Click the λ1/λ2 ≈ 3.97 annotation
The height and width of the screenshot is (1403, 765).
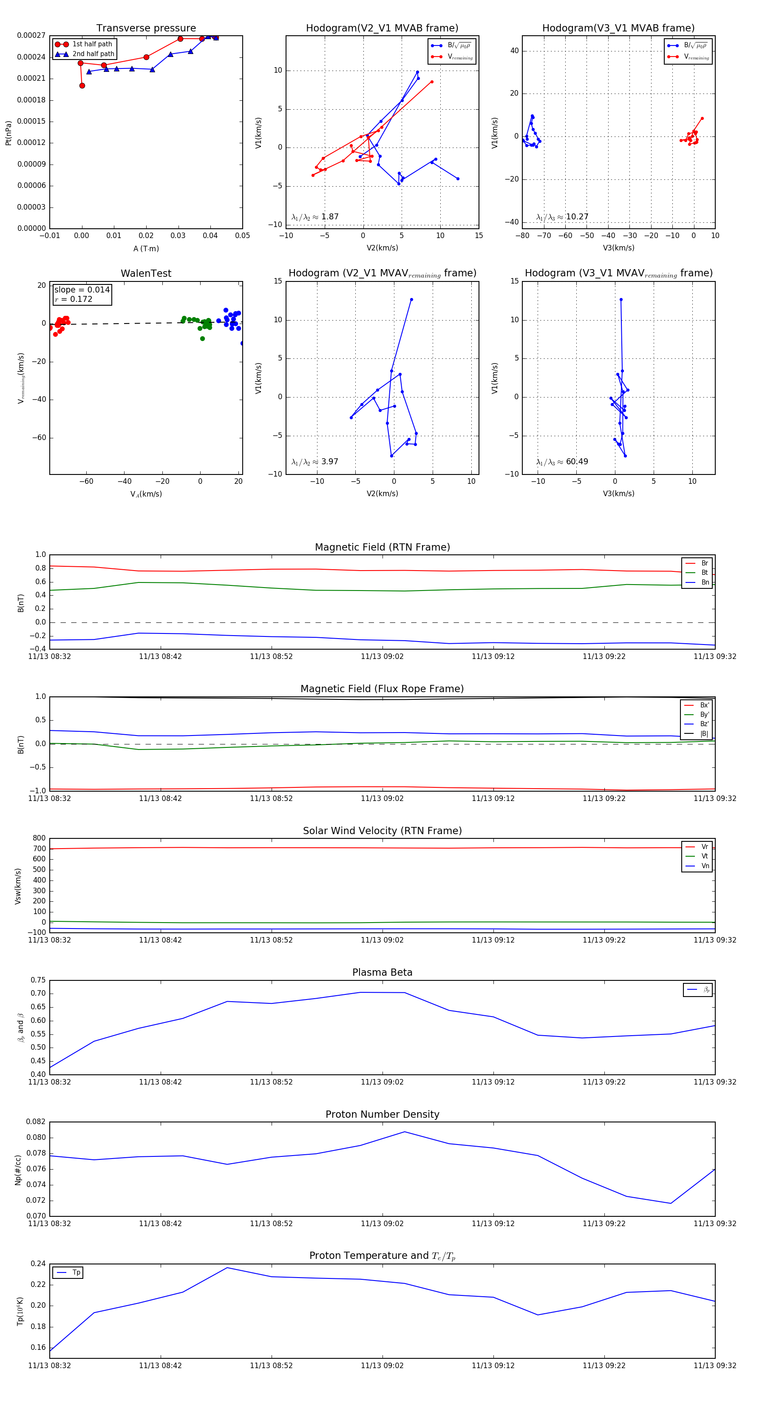[314, 462]
